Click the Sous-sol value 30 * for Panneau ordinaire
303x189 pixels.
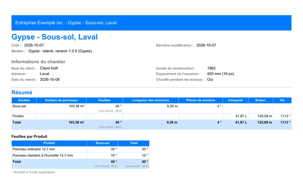click(x=114, y=149)
